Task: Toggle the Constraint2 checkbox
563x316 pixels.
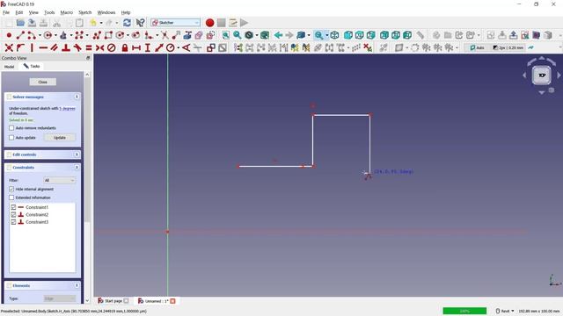Action: [x=13, y=214]
